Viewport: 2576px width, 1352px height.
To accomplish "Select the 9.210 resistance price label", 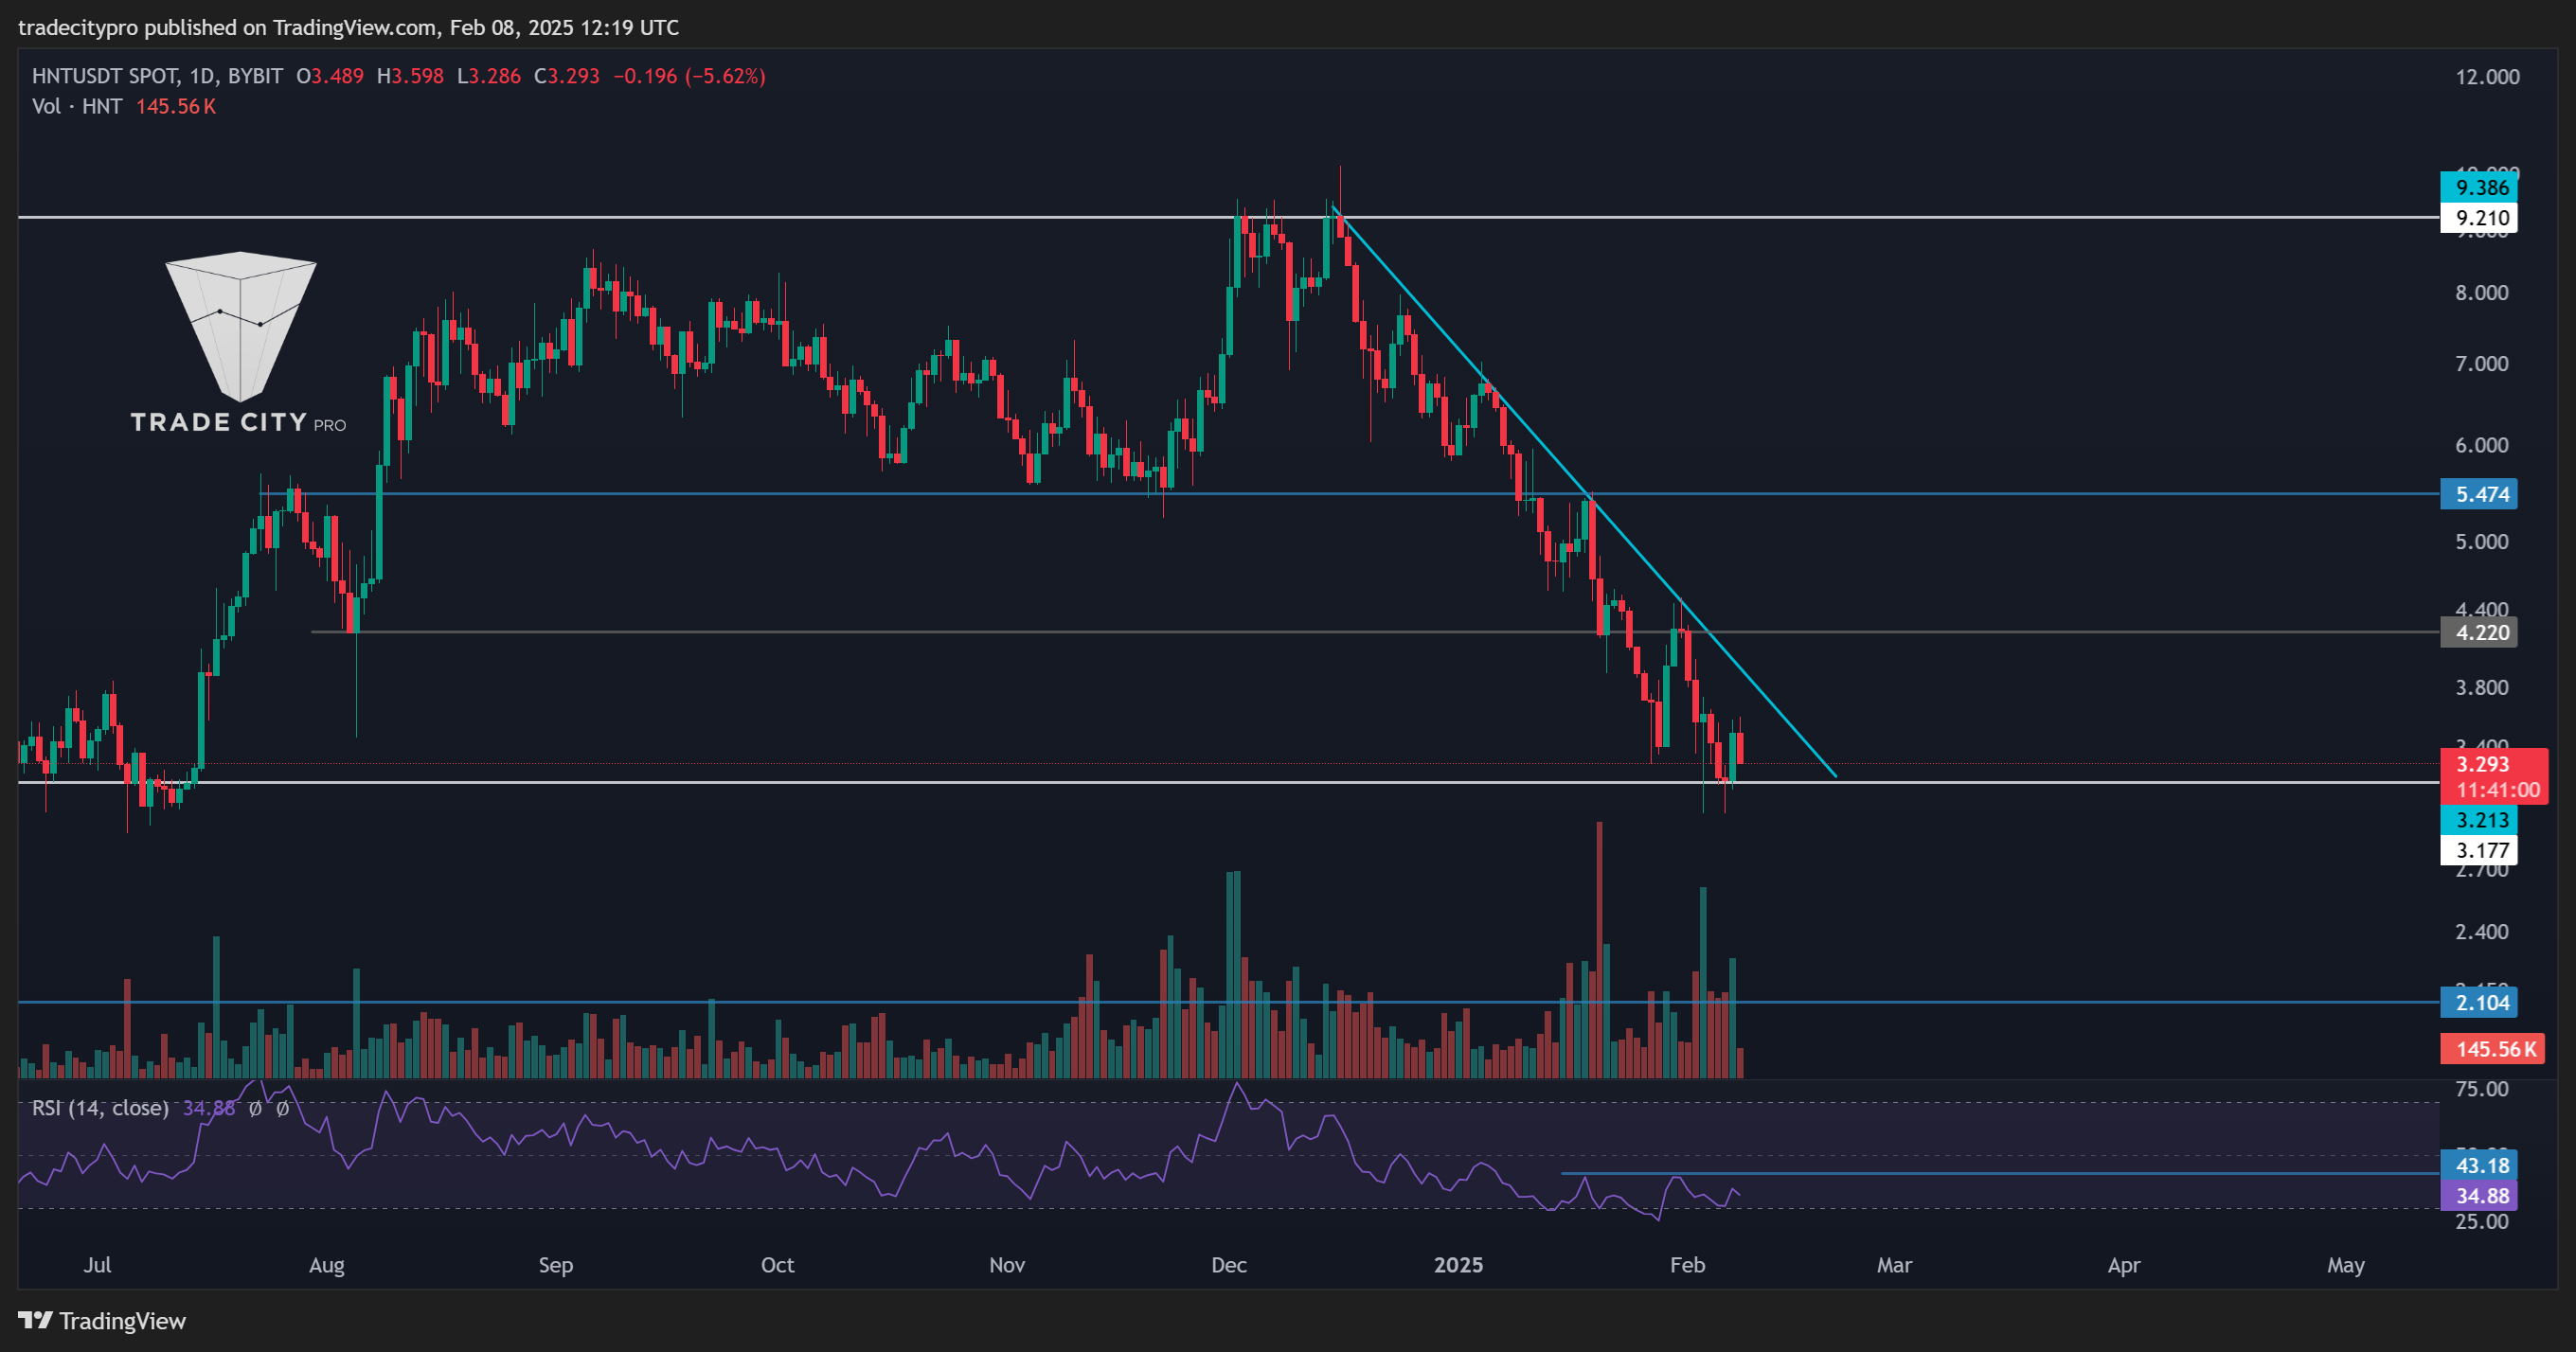I will click(2479, 217).
